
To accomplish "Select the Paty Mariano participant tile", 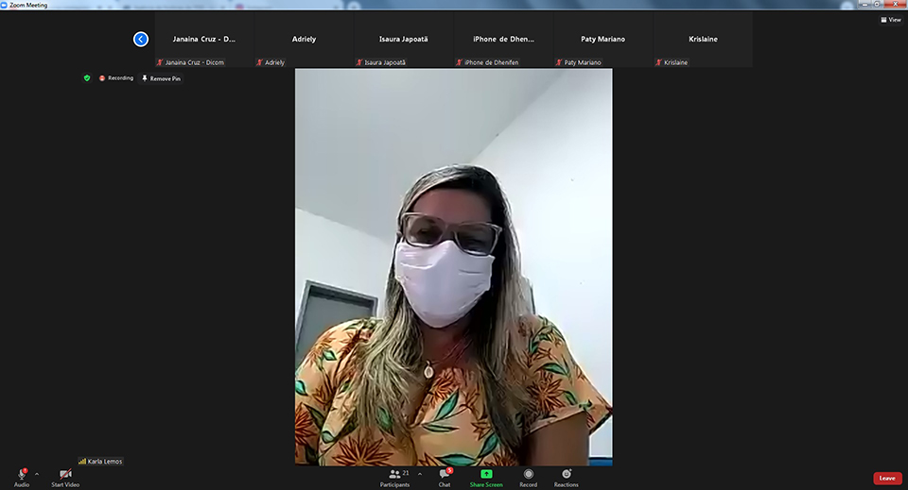I will (602, 40).
